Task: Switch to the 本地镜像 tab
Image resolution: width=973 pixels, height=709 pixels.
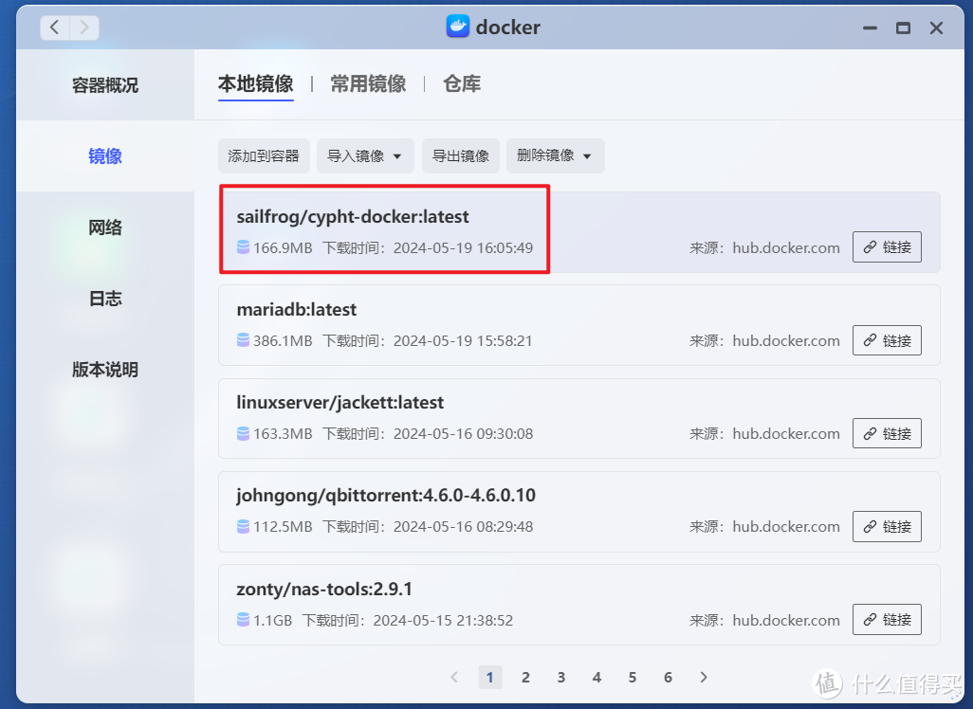Action: coord(256,83)
